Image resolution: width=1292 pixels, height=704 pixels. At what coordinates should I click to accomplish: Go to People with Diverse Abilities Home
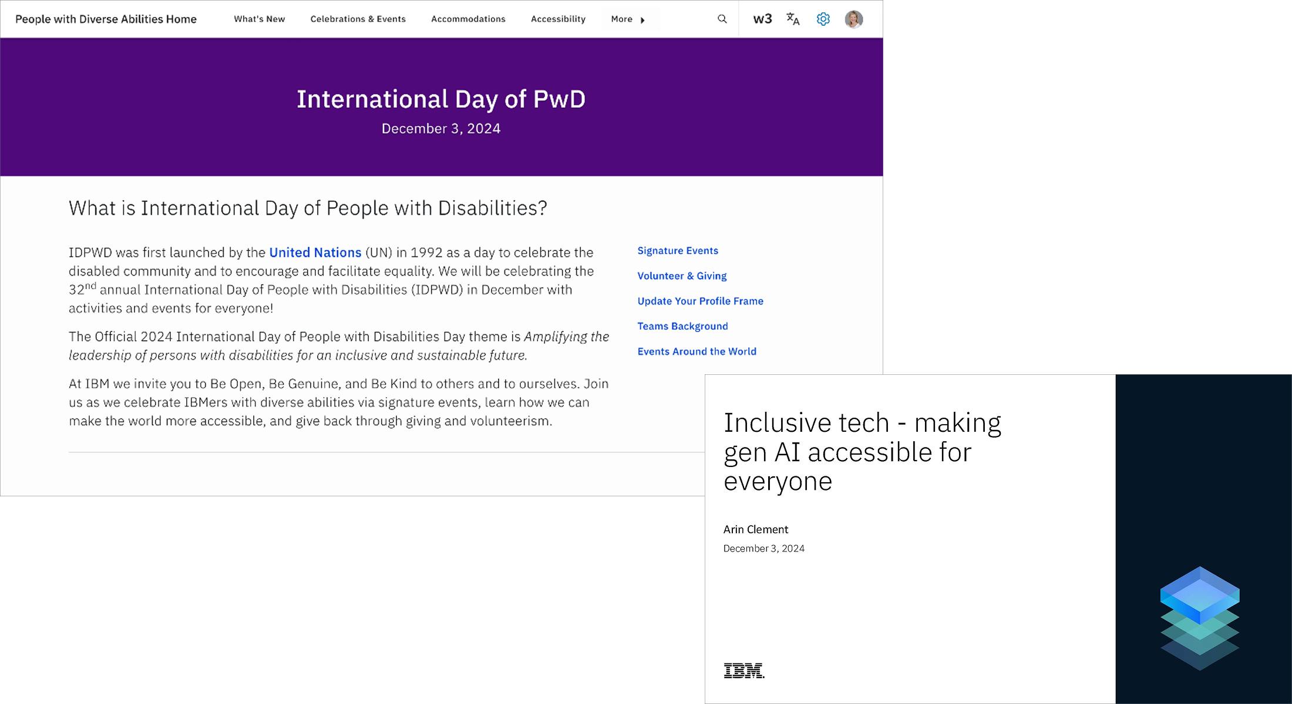click(106, 19)
